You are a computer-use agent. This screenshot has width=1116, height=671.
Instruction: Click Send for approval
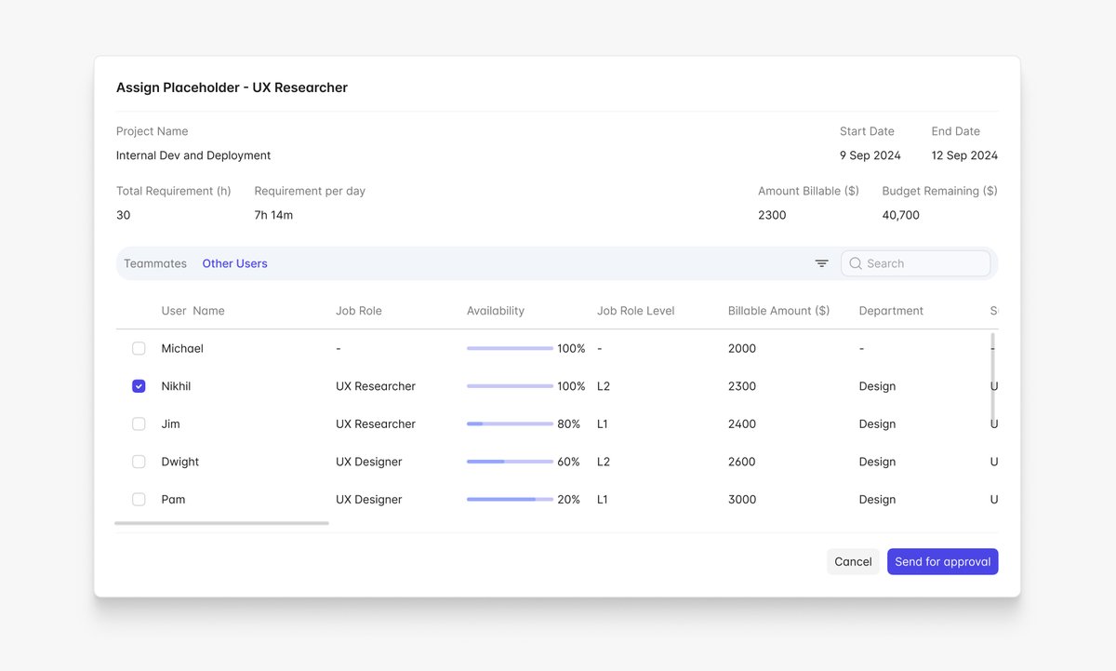pos(942,561)
